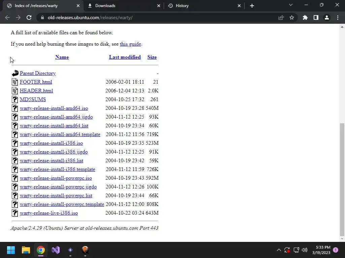Screen dimensions: 345x258
Task: Click the icon beside warty-release-install-amd64.iso
Action: (x=15, y=108)
